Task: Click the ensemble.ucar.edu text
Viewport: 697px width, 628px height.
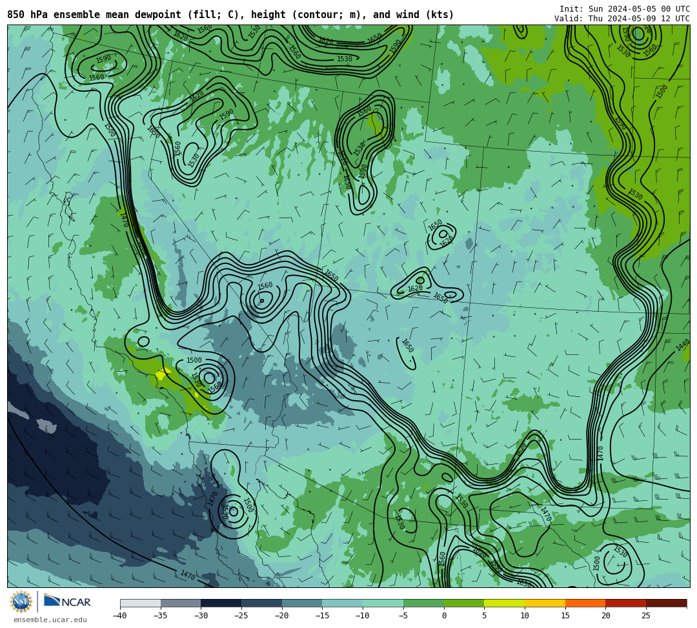Action: tap(50, 620)
